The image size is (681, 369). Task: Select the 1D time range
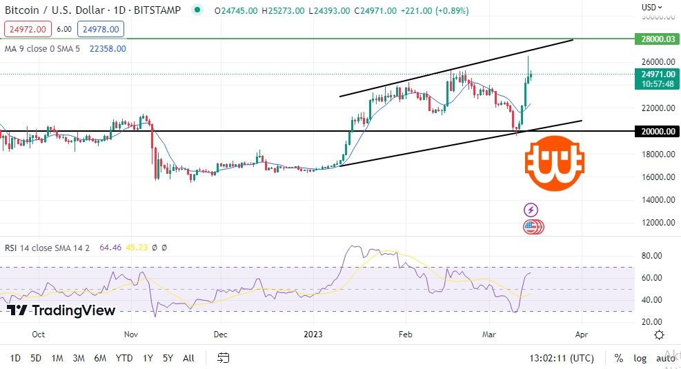[x=15, y=358]
